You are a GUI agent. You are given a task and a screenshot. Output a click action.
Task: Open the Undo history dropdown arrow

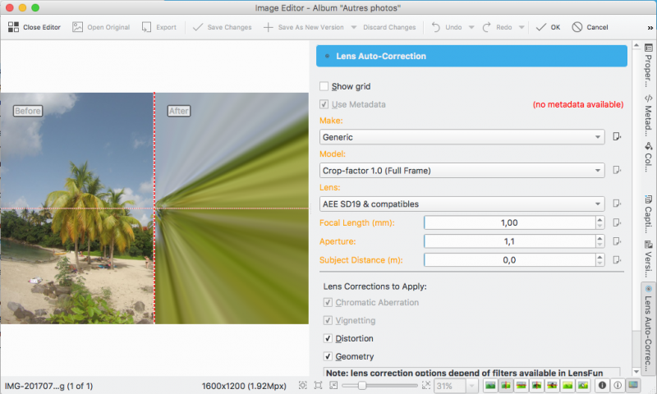(471, 27)
